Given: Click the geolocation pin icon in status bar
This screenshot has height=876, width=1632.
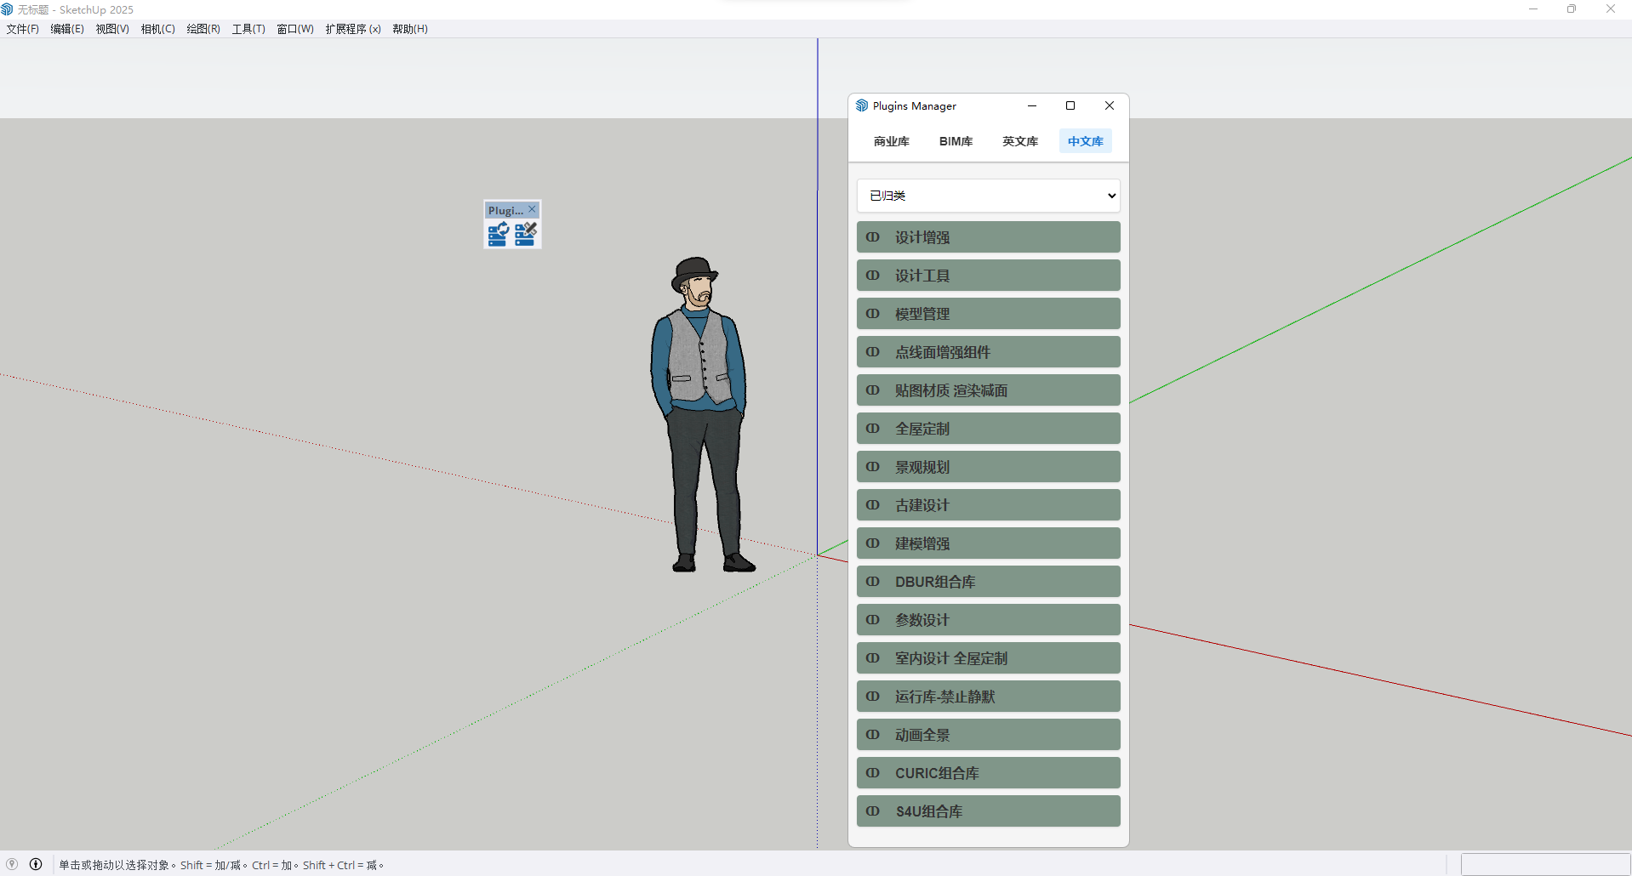Looking at the screenshot, I should click(12, 864).
